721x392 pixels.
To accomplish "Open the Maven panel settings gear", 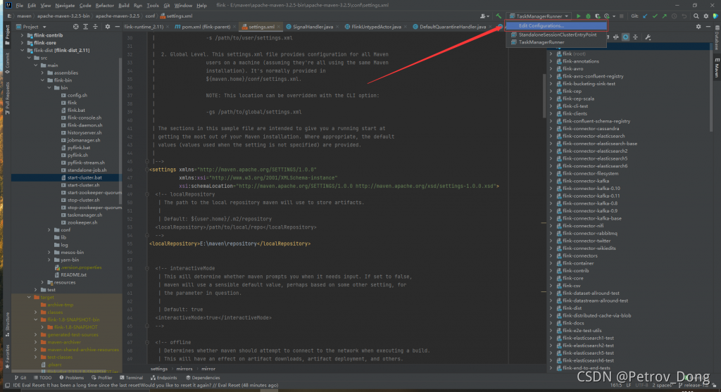I will point(698,27).
